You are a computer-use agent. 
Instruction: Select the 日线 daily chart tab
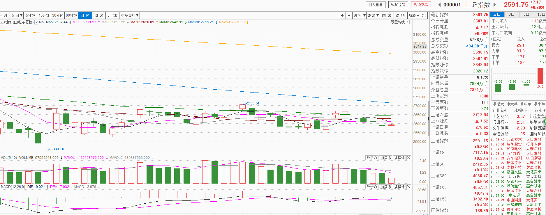tap(85, 15)
